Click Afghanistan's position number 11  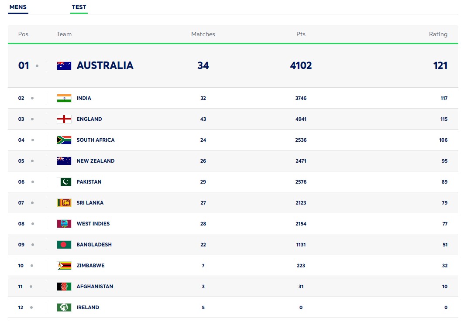click(20, 287)
